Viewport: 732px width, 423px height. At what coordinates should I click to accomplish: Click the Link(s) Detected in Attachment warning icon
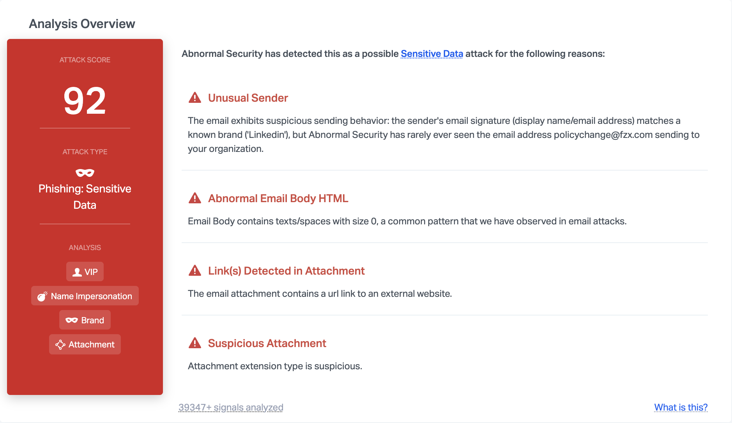[x=194, y=271]
